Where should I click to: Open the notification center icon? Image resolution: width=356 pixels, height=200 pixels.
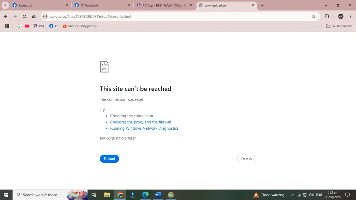347,195
